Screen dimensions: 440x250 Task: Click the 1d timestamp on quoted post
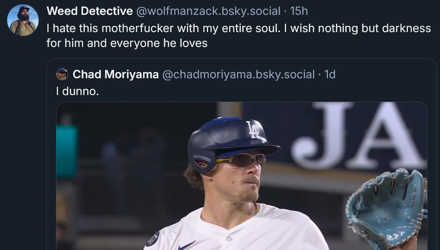point(330,75)
